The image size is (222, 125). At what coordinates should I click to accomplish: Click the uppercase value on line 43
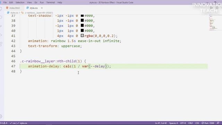[x=71, y=46]
